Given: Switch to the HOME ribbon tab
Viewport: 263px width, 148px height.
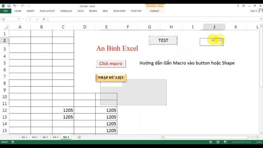Looking at the screenshot, I should coord(18,11).
